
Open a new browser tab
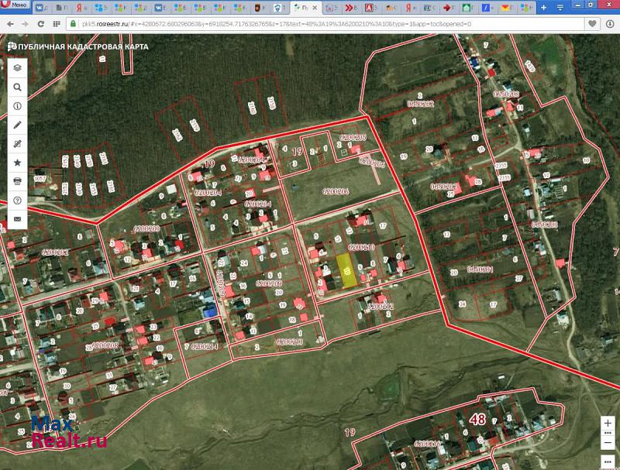tap(543, 7)
